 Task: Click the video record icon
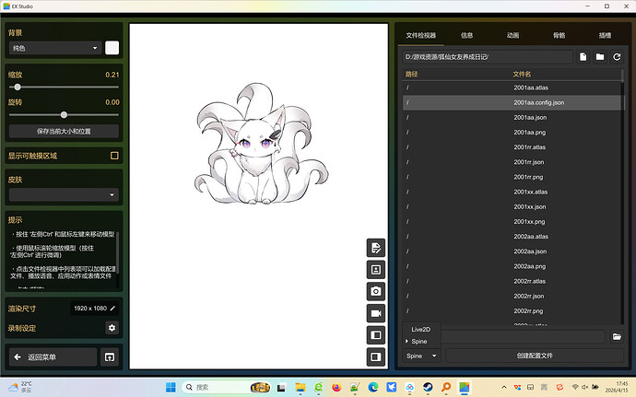tap(376, 312)
